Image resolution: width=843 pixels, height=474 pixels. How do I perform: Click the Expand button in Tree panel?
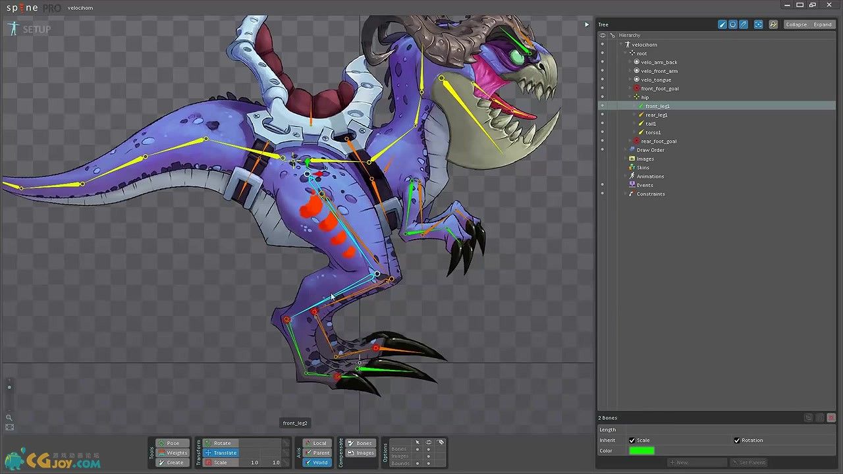pyautogui.click(x=823, y=24)
